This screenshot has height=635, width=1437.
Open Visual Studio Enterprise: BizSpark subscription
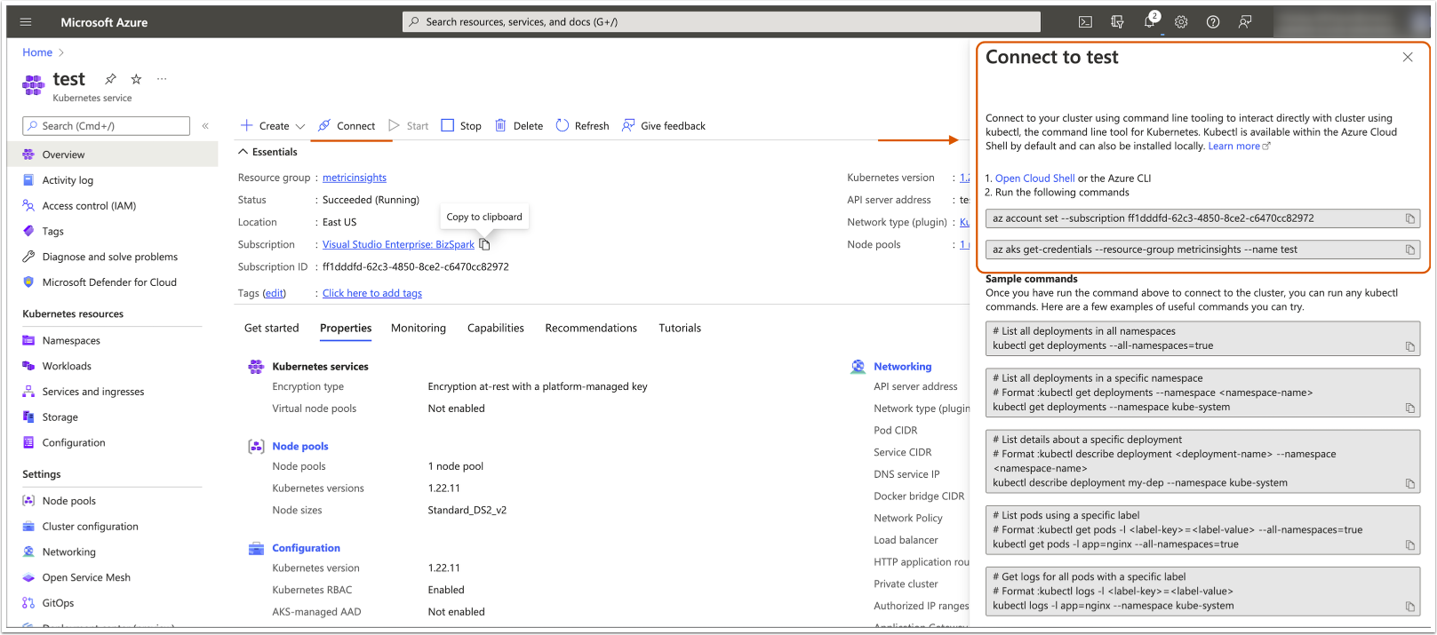pos(398,244)
